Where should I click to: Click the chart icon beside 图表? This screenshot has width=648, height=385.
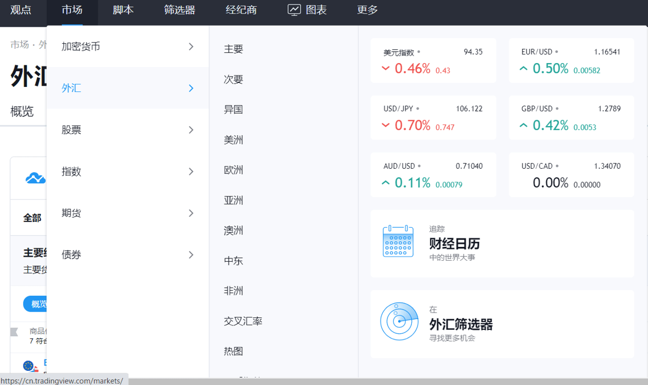[294, 10]
